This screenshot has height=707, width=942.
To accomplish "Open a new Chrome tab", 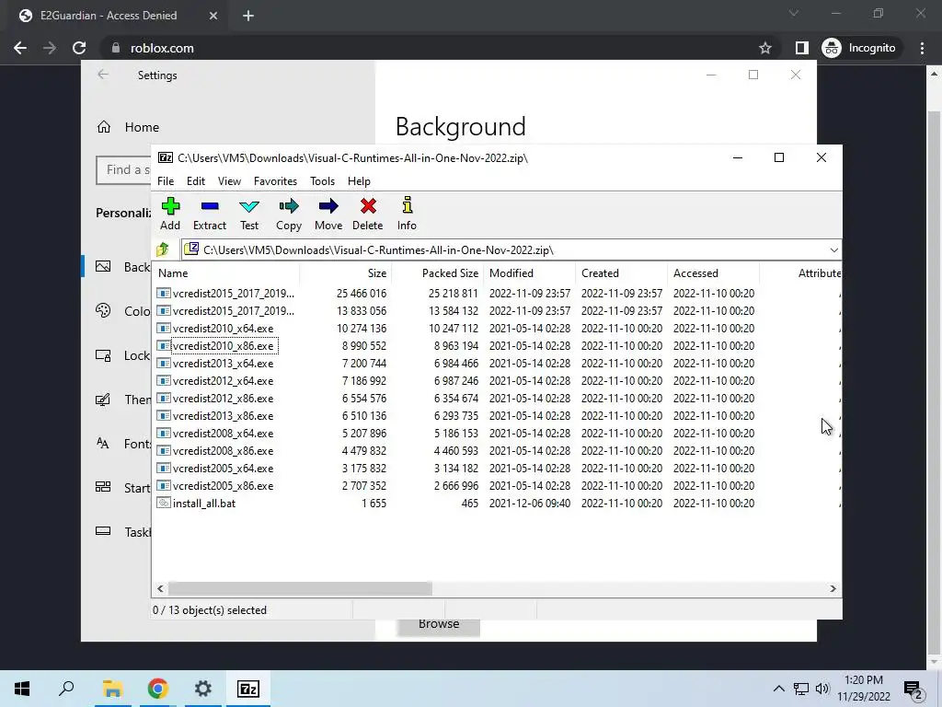I will (x=248, y=16).
